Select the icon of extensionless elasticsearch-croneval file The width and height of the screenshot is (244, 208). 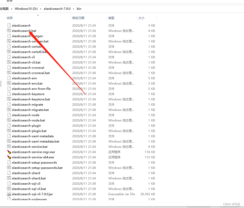(x=9, y=67)
